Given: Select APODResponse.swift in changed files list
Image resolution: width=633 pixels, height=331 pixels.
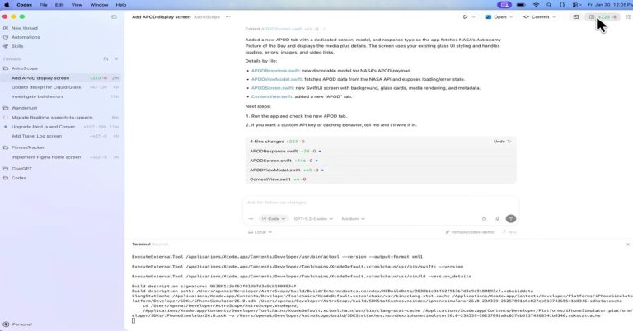Looking at the screenshot, I should (381, 152).
